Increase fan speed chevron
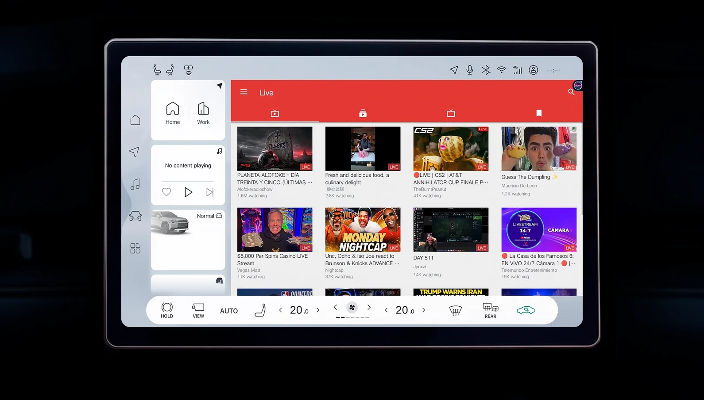The height and width of the screenshot is (400, 704). tap(369, 307)
